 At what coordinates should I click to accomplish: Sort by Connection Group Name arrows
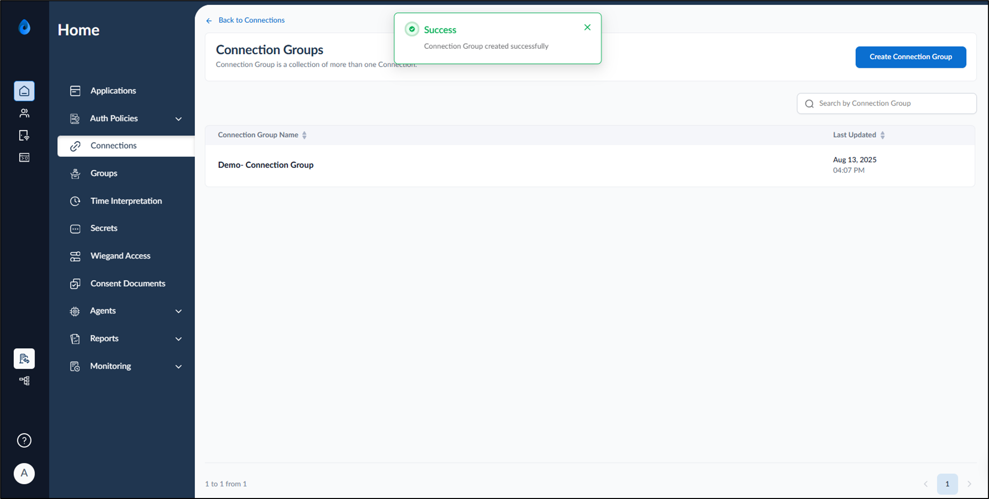coord(304,135)
